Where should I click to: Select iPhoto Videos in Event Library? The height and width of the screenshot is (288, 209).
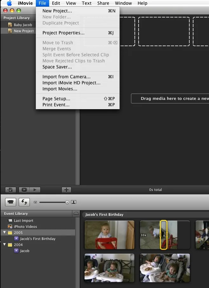click(x=25, y=227)
